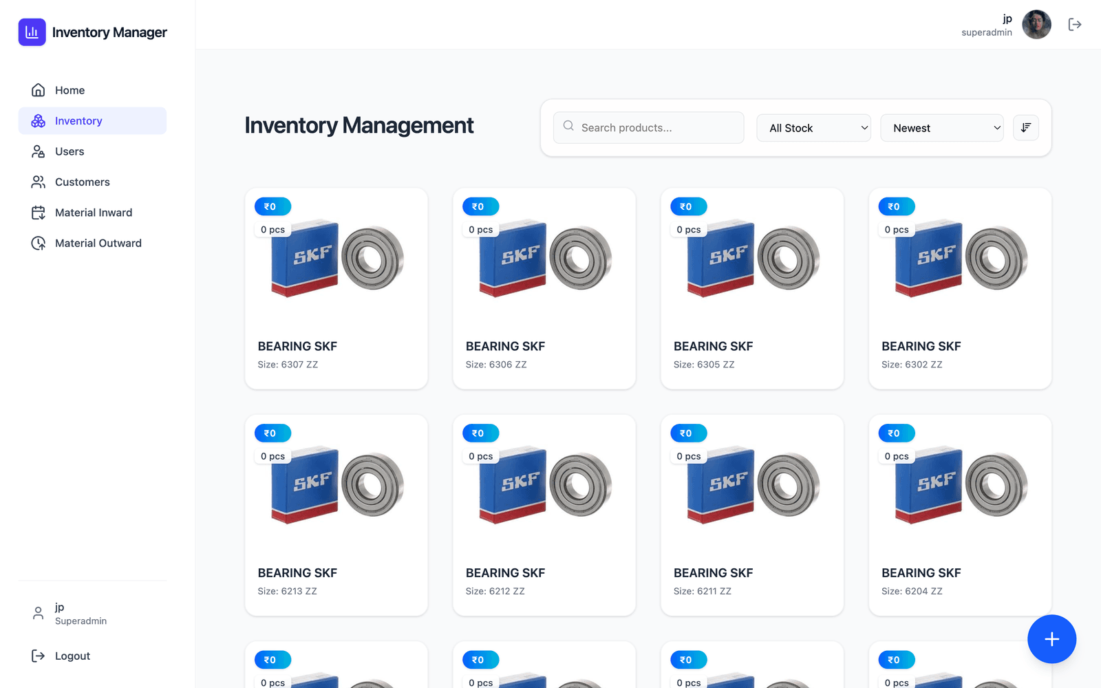1101x688 pixels.
Task: Click the sidebar Logout label
Action: (x=72, y=656)
